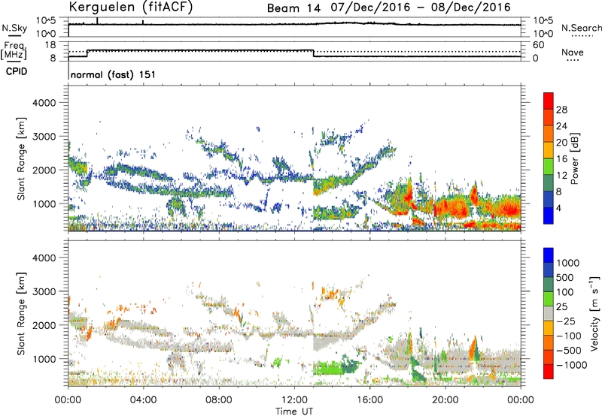Image resolution: width=602 pixels, height=416 pixels.
Task: Click the '16:00' time axis tick label
Action: (369, 400)
